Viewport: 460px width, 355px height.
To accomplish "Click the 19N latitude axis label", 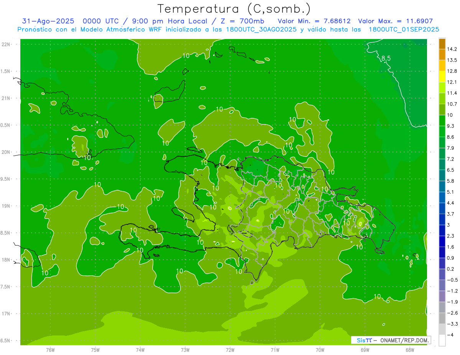I will [6, 206].
